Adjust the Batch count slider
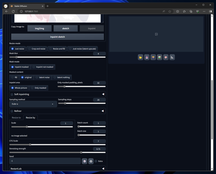 [91, 127]
